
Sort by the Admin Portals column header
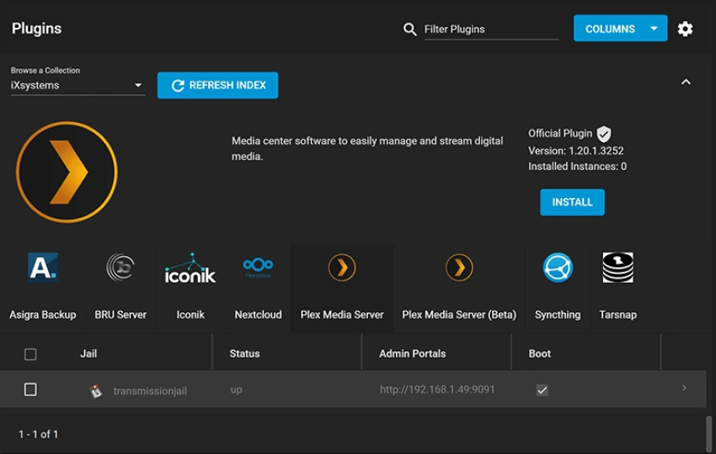[413, 354]
